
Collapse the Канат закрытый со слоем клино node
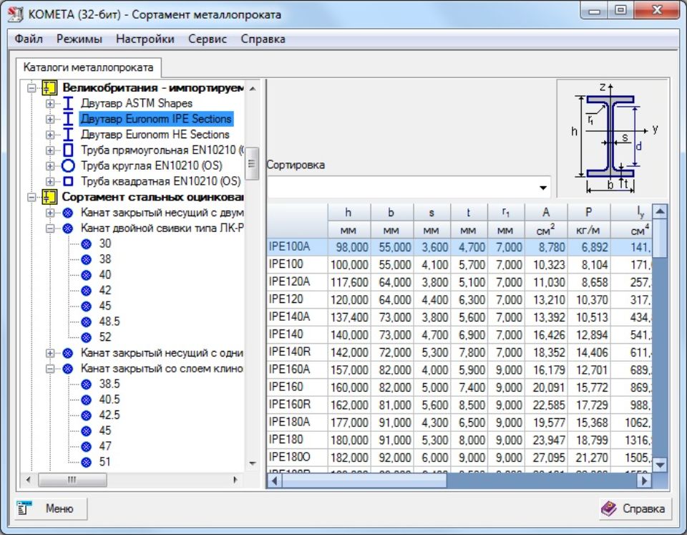tap(50, 369)
